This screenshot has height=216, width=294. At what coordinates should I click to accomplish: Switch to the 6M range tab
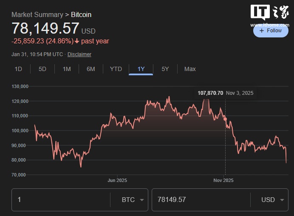(91, 69)
